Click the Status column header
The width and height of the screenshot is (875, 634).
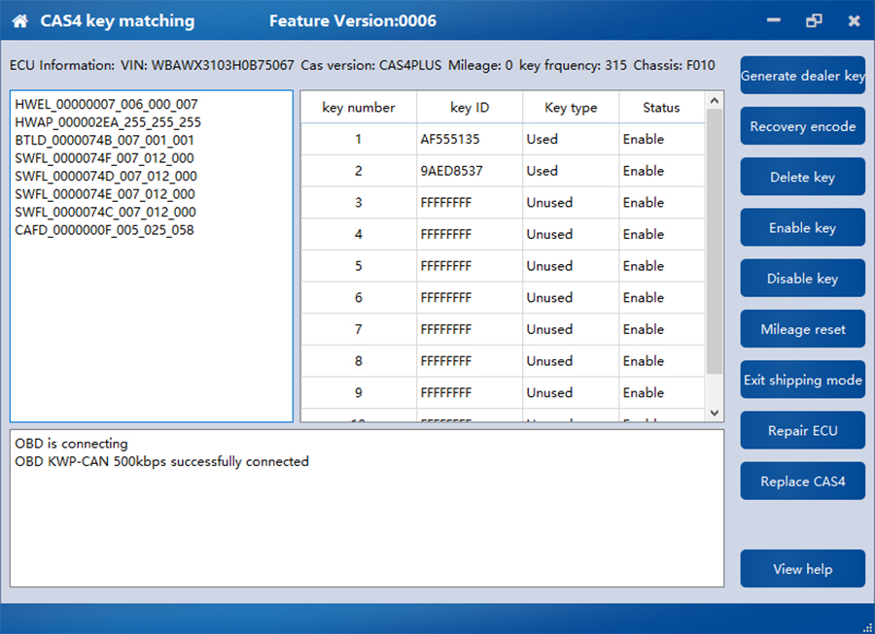coord(661,108)
